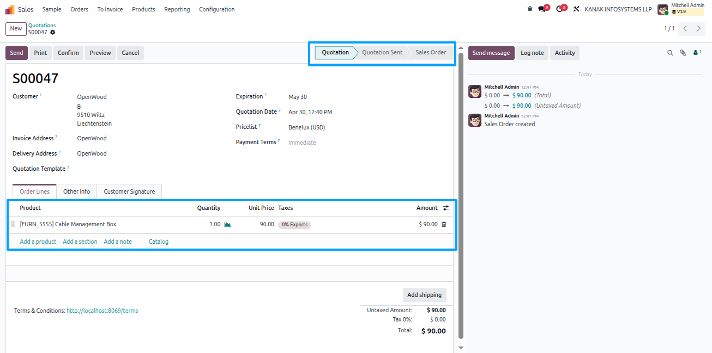Image resolution: width=712 pixels, height=353 pixels.
Task: Search messages with the magnifier icon
Action: [x=671, y=53]
